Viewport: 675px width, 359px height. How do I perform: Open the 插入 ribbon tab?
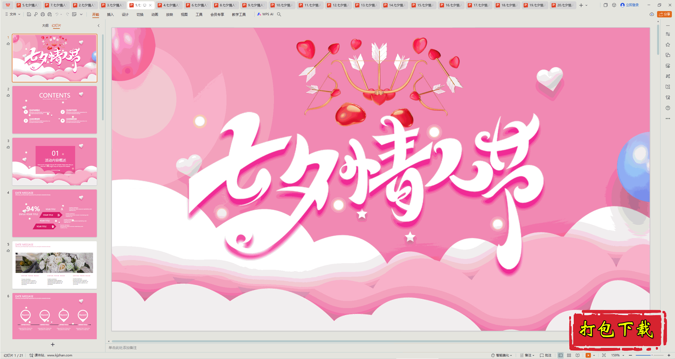click(110, 15)
